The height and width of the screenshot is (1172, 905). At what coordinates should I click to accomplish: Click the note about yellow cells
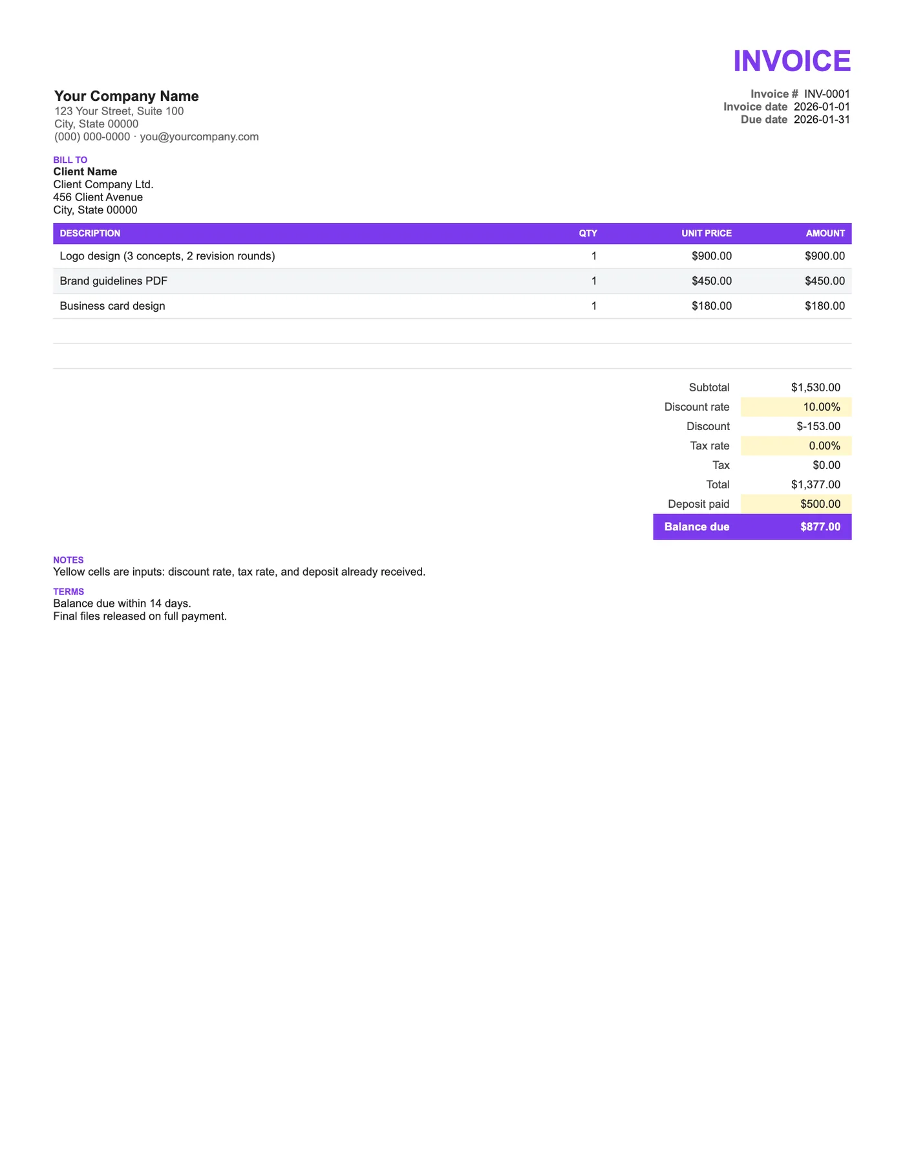pyautogui.click(x=239, y=572)
